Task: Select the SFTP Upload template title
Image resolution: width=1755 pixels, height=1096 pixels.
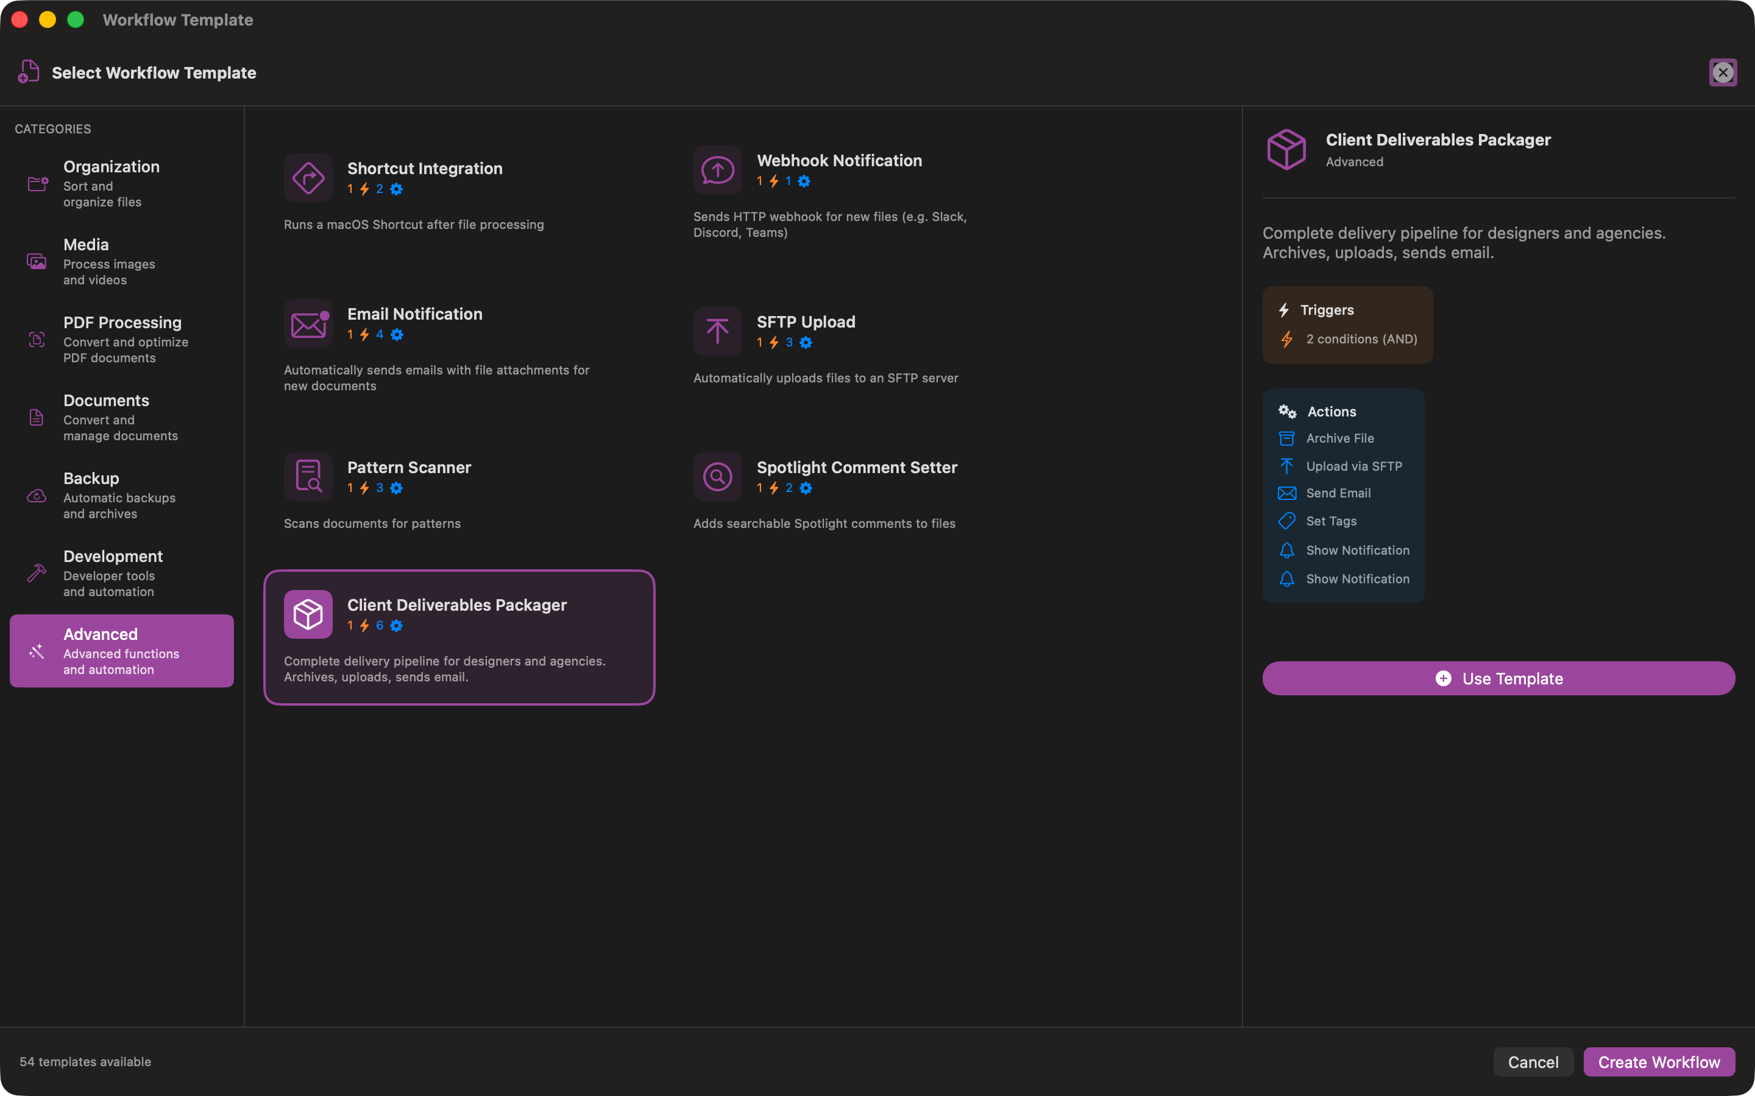Action: tap(806, 322)
